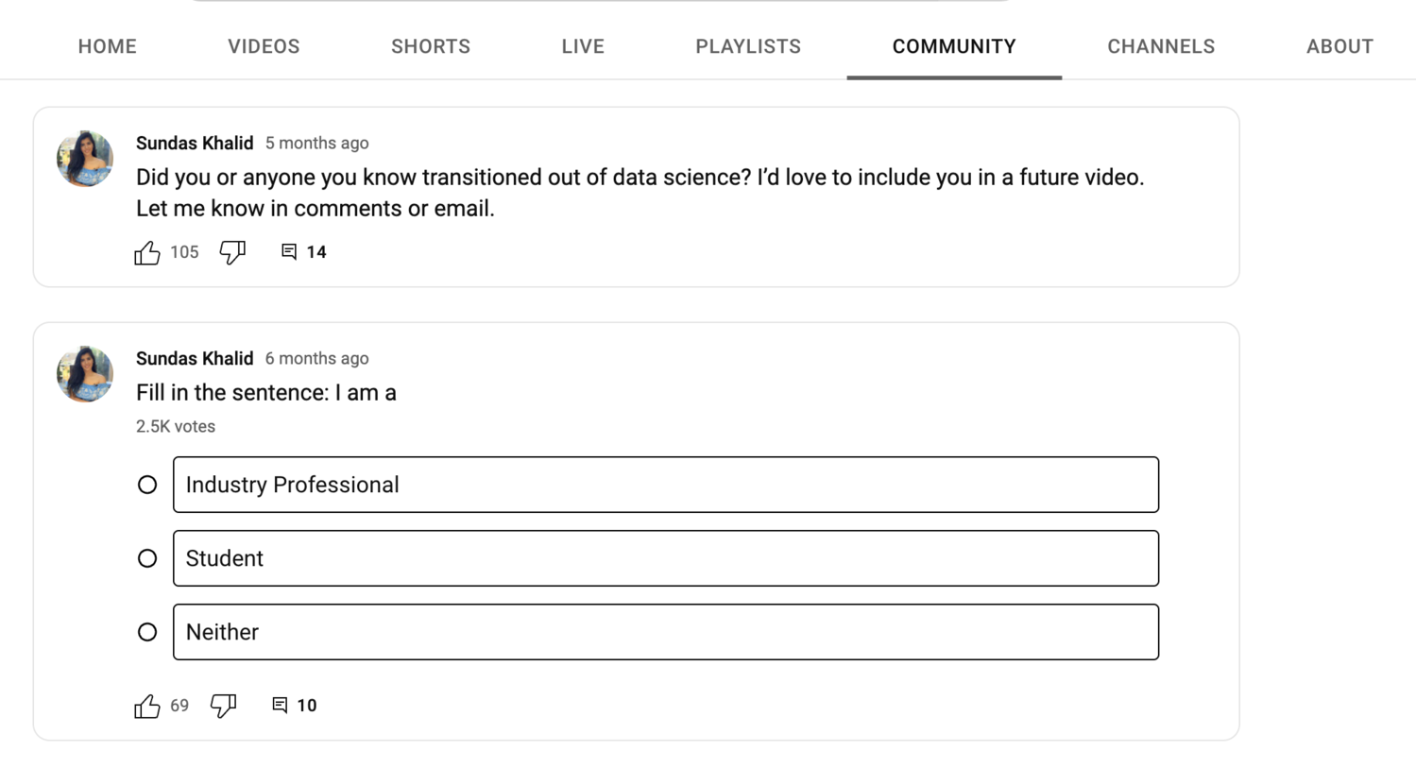1416x768 pixels.
Task: Like the 'Fill in the sentence' poll
Action: point(147,705)
